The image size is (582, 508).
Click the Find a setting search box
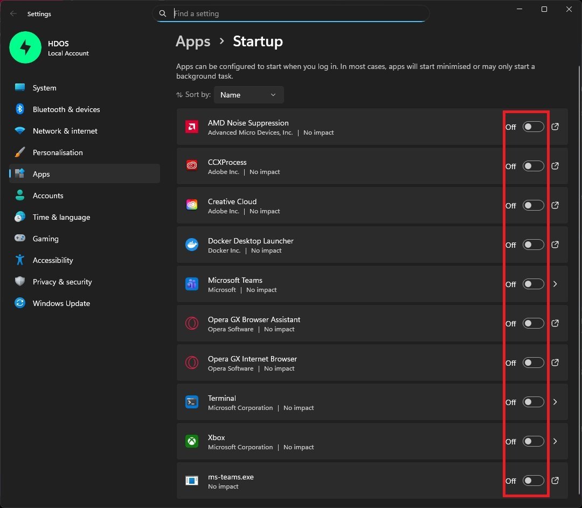coord(290,13)
